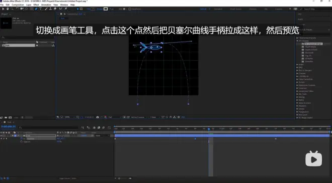The image size is (332, 183).
Task: Select the Rectangle shape tool
Action: tap(32, 9)
